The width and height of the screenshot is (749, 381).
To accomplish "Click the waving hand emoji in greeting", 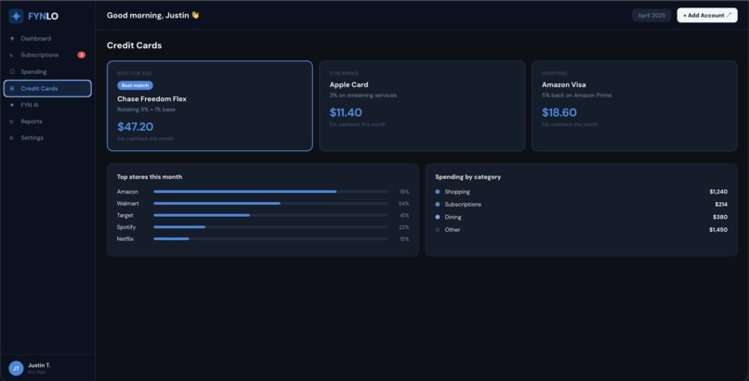I will tap(195, 15).
